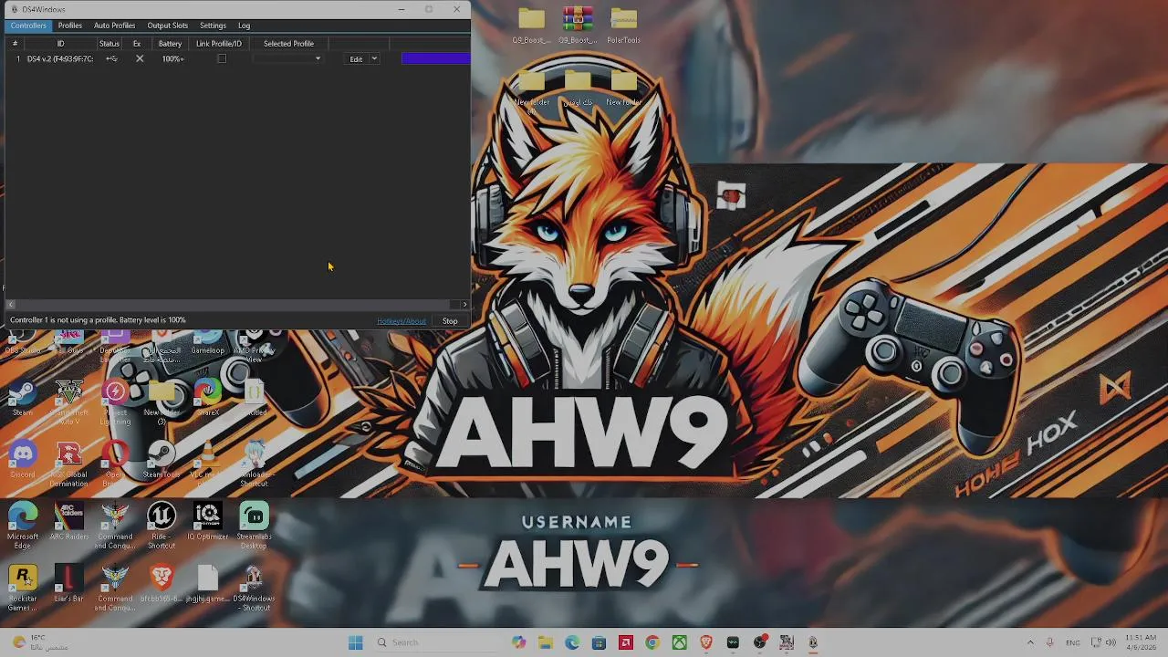Screen dimensions: 1168x657
Task: Open the PolarTools folder on desktop
Action: (x=624, y=26)
